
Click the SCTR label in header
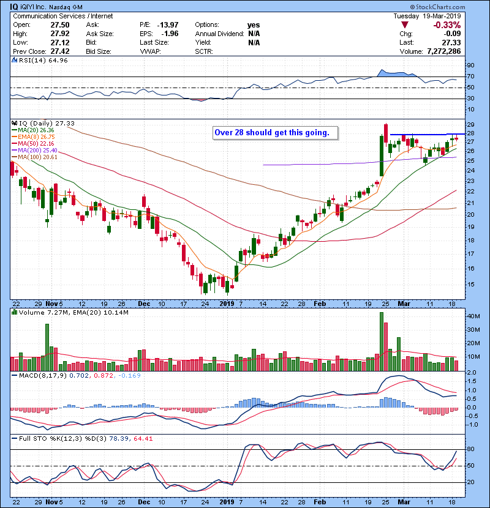[204, 51]
